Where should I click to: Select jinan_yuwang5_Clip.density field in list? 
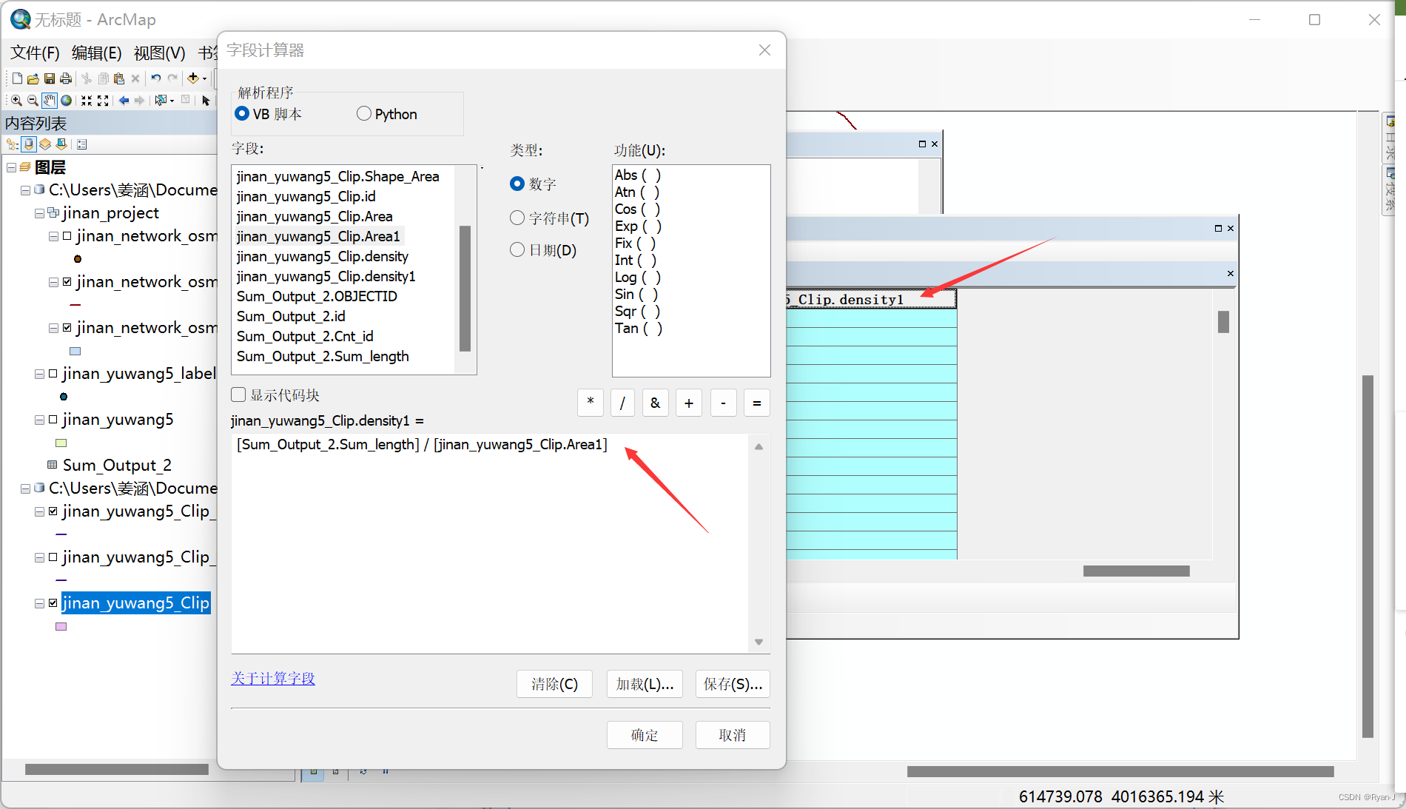tap(323, 256)
